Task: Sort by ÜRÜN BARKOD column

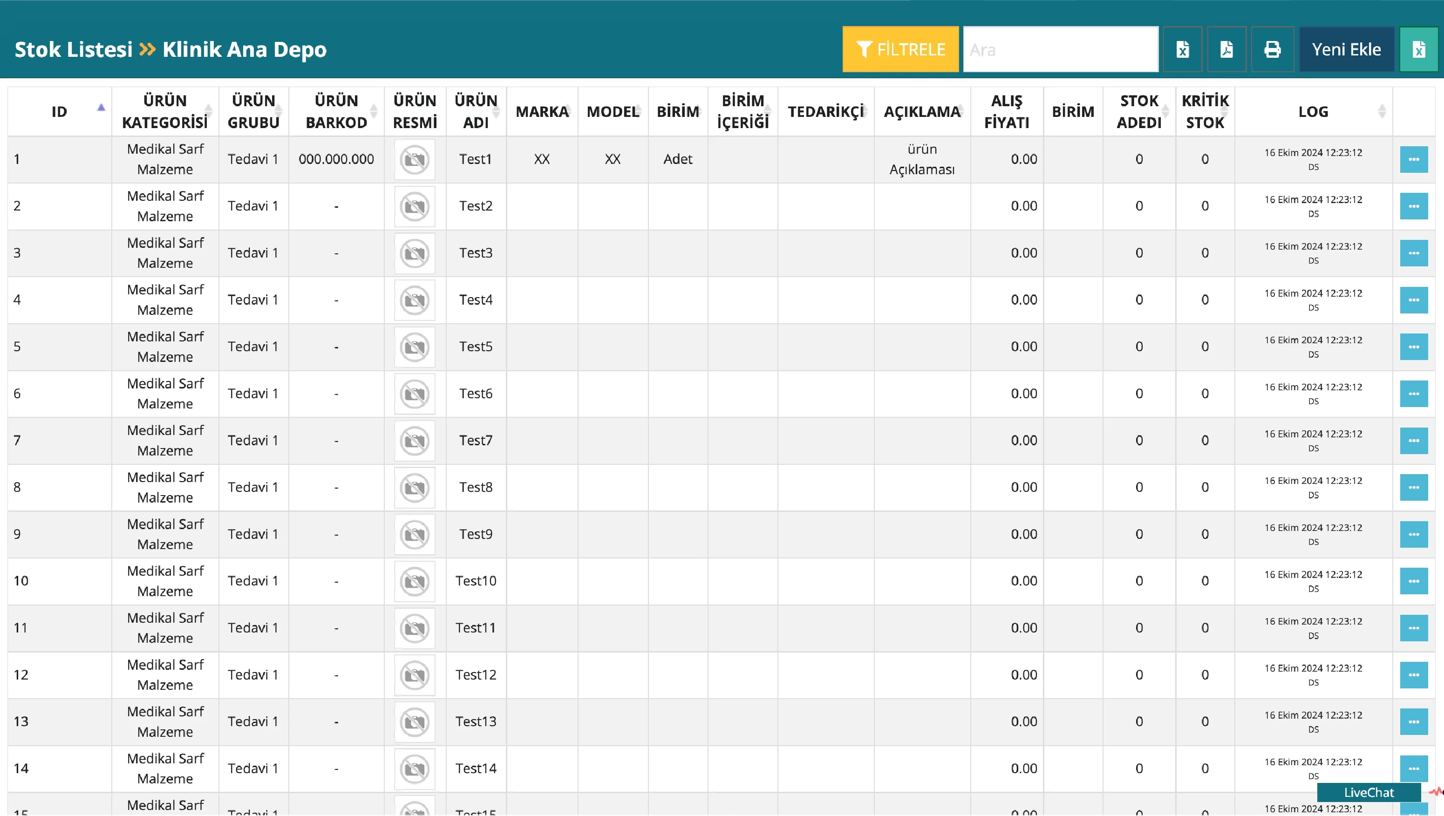Action: pos(336,111)
